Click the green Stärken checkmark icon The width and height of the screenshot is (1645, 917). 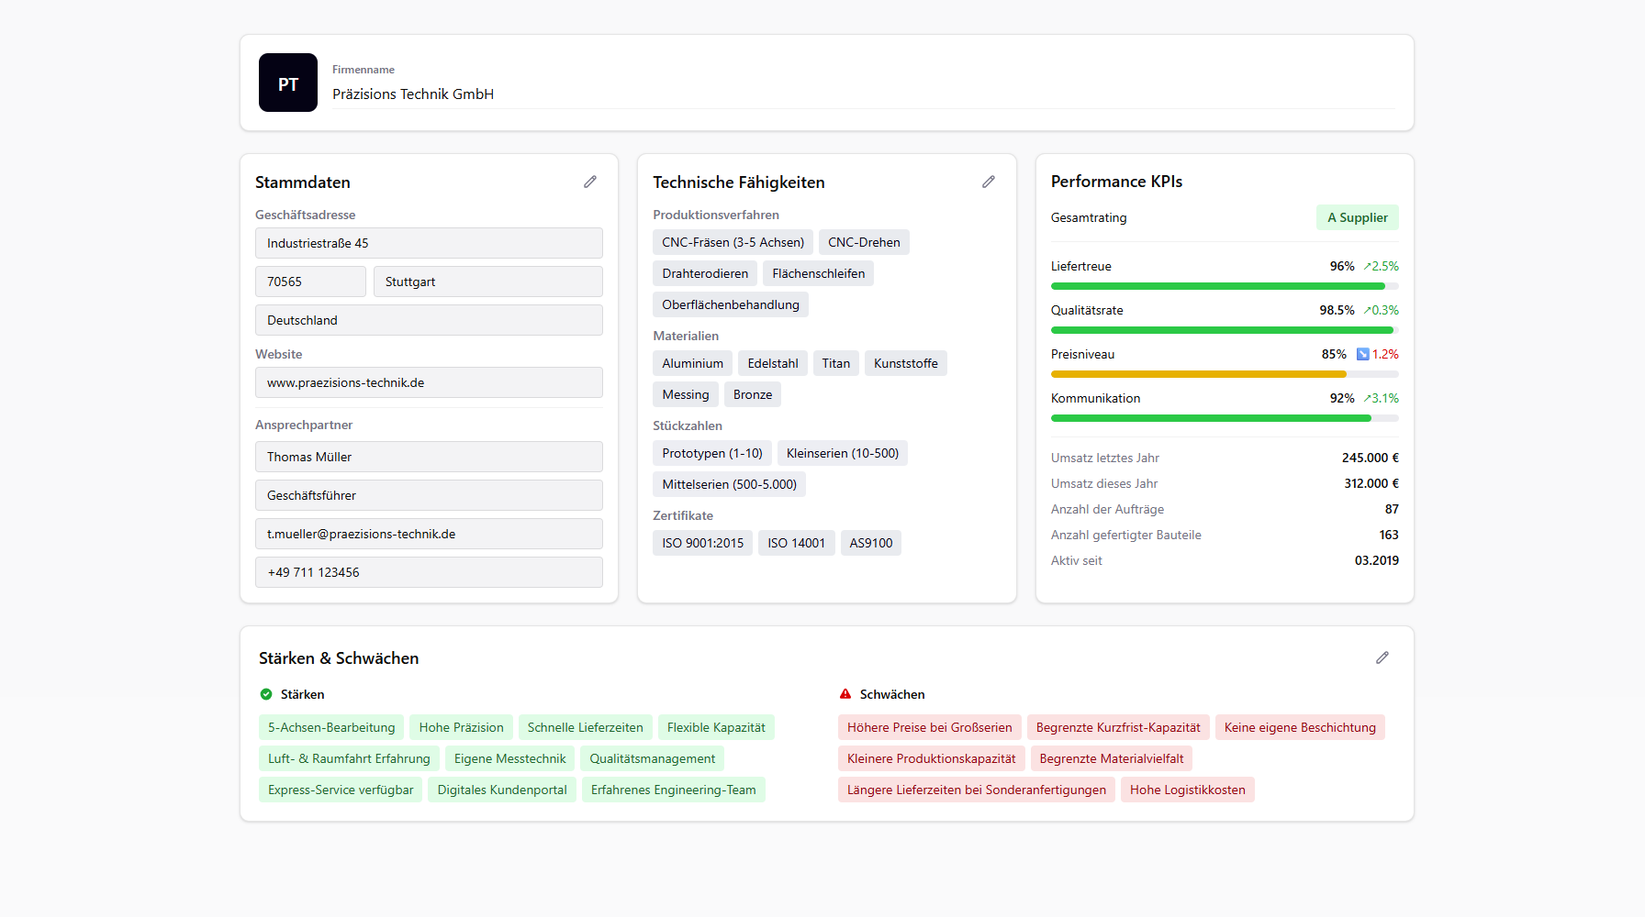266,694
